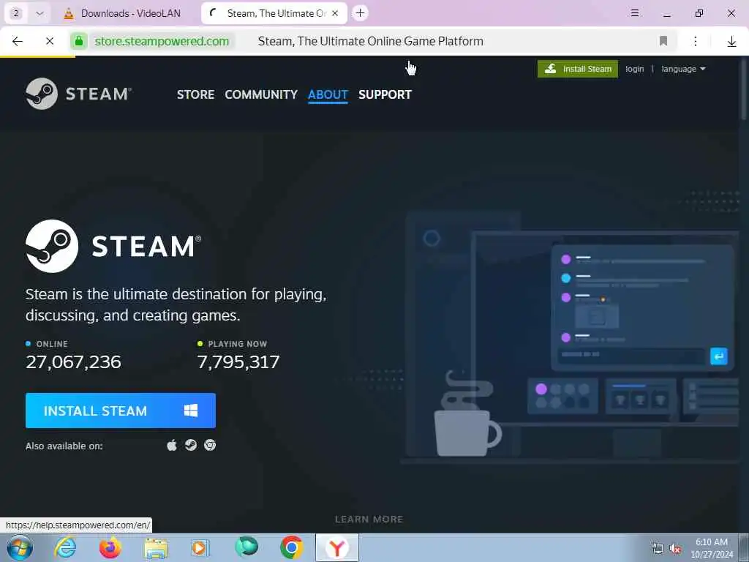Screen dimensions: 749x562
Task: Click the tab counter showing 2
Action: [x=16, y=13]
